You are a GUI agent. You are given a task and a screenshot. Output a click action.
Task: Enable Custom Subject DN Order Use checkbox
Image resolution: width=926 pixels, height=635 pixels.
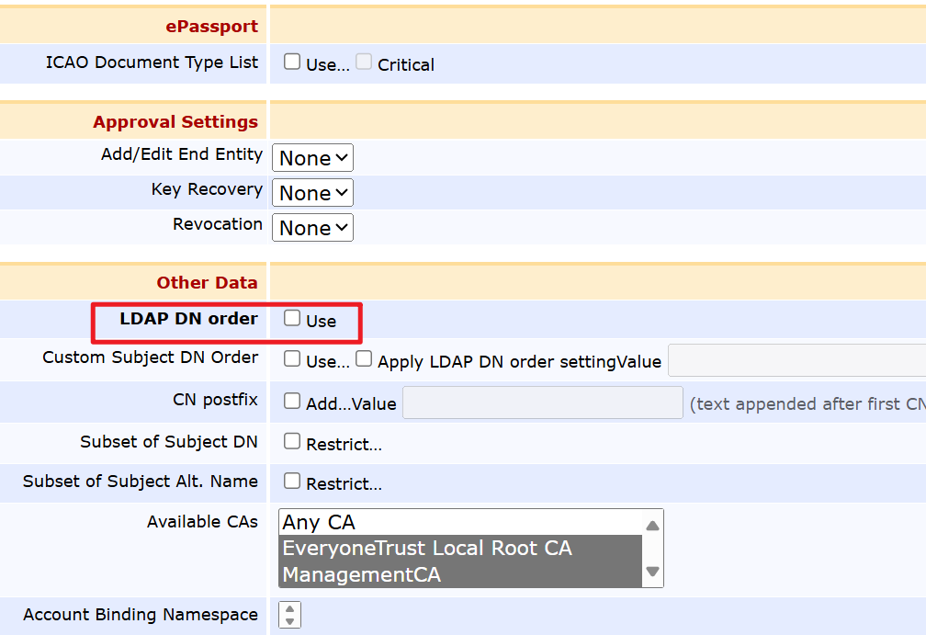(x=292, y=358)
